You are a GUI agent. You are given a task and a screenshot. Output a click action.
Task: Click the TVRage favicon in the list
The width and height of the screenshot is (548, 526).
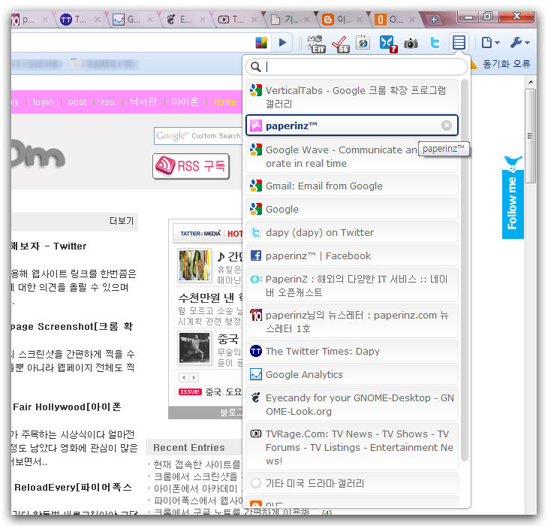(x=256, y=434)
